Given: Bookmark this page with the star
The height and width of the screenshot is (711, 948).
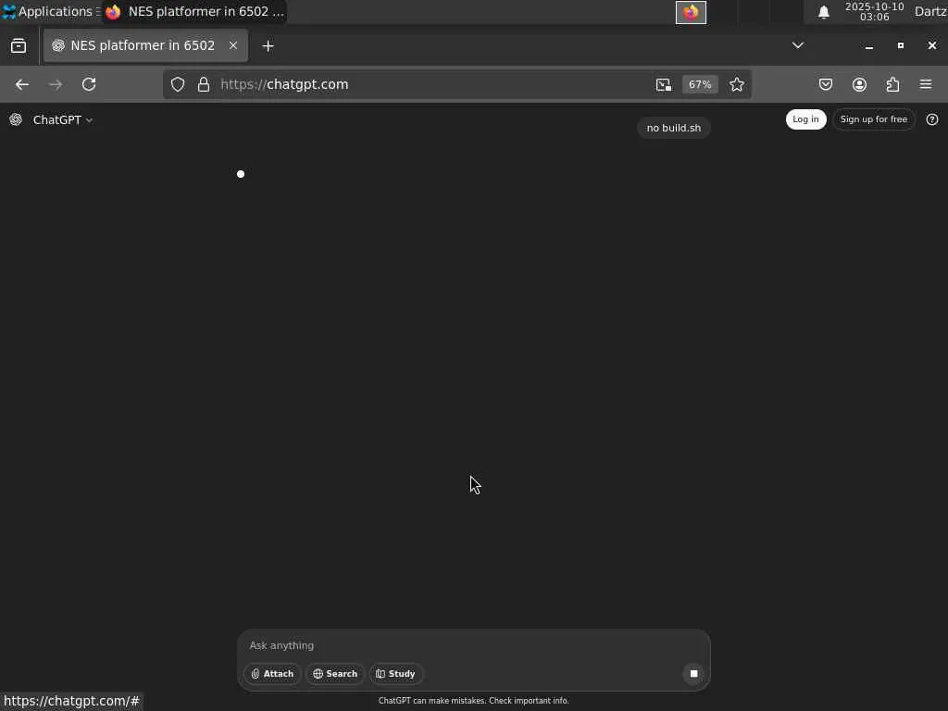Looking at the screenshot, I should pos(736,84).
